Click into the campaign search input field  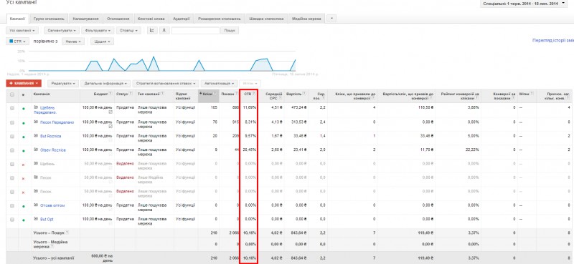point(195,30)
